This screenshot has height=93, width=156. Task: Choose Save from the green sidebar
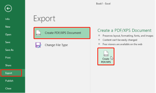tap(8, 42)
